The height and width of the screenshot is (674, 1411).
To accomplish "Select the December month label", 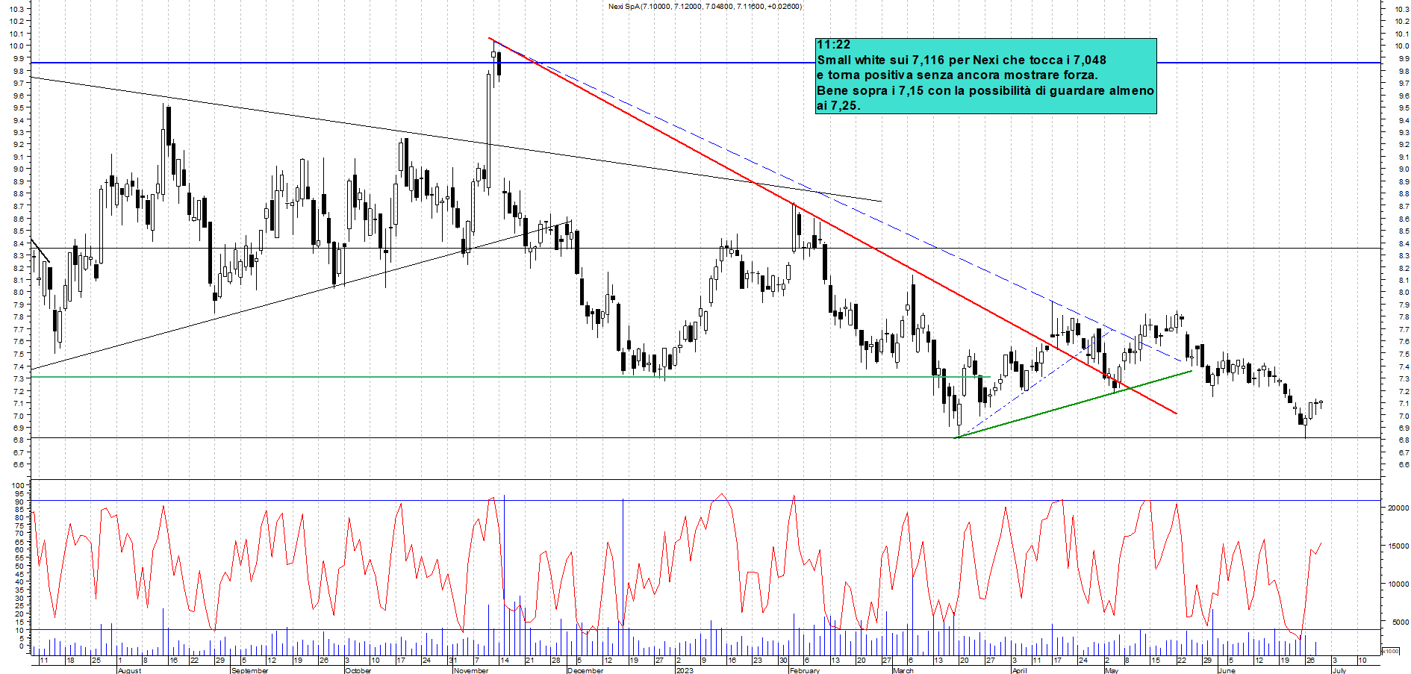I will point(585,670).
